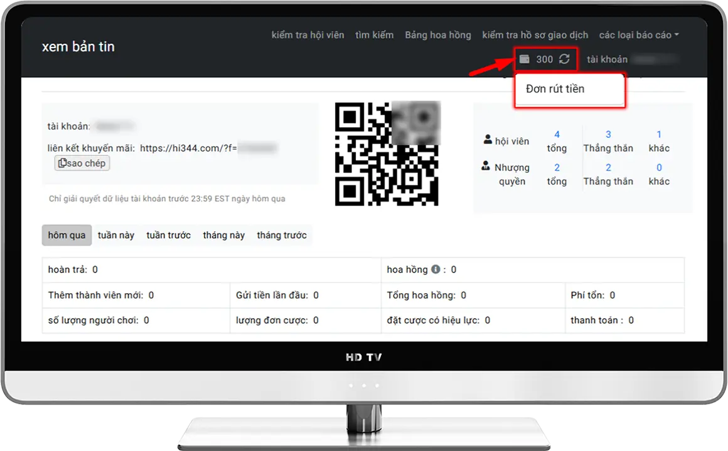Click the xem bản tin title
Viewport: 728px width, 451px height.
coord(78,46)
